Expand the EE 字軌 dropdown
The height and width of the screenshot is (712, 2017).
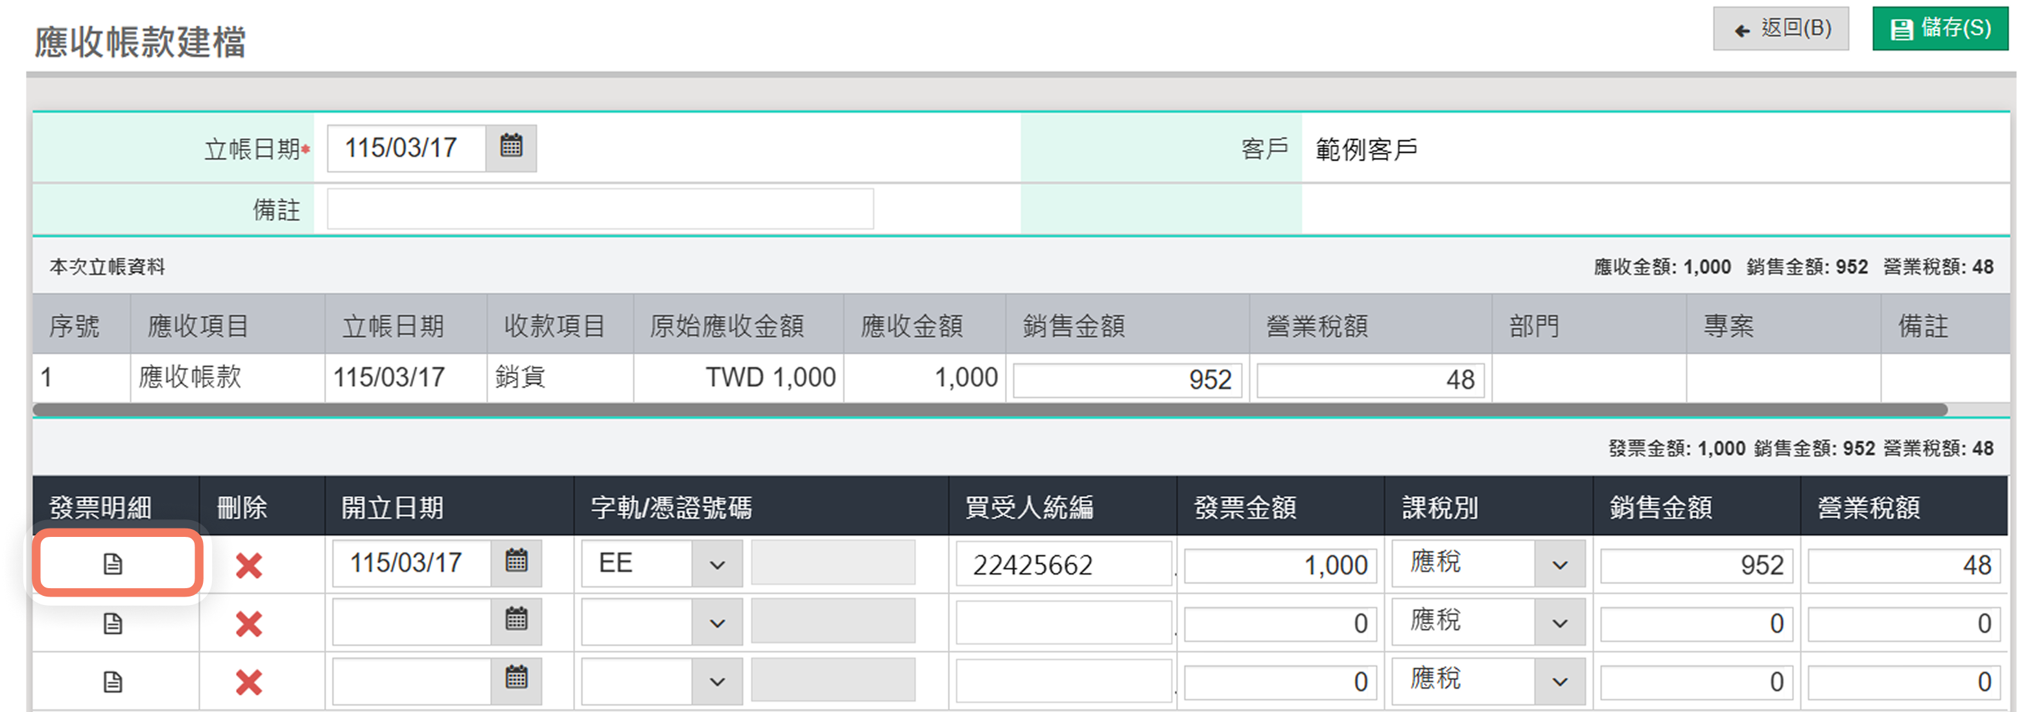tap(716, 564)
